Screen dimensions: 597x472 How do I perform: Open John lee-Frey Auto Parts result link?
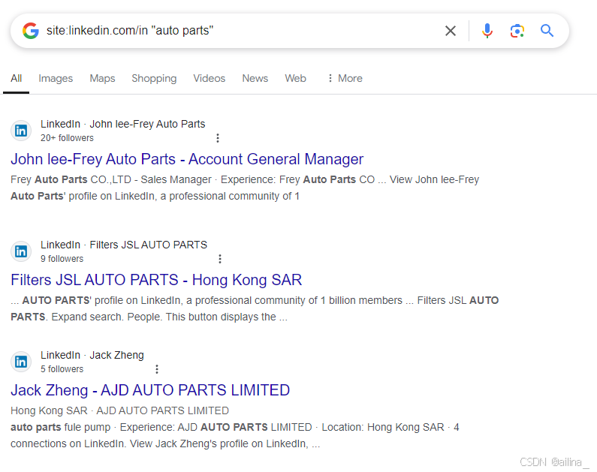[x=187, y=159]
